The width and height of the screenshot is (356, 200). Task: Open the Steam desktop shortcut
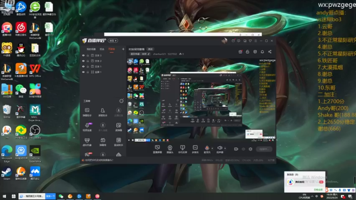[7, 173]
